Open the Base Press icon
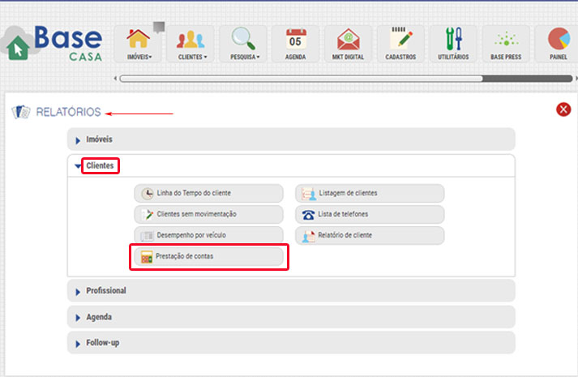The width and height of the screenshot is (578, 377). 506,44
